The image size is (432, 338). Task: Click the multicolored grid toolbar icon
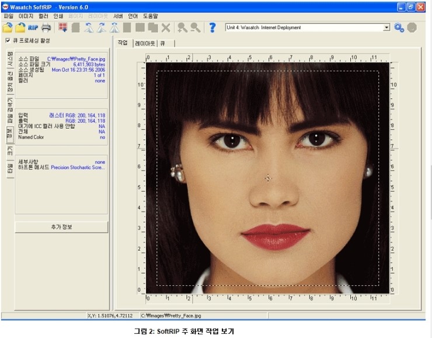coord(62,27)
